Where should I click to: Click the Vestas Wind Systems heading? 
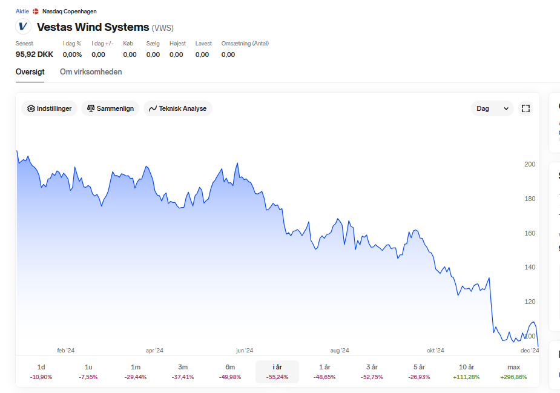pyautogui.click(x=93, y=27)
